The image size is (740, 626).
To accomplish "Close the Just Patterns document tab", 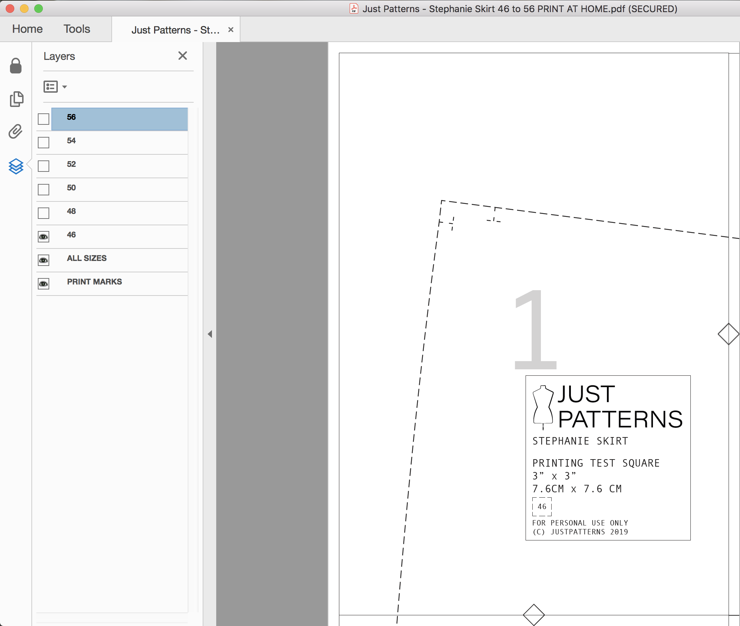I will pyautogui.click(x=231, y=30).
